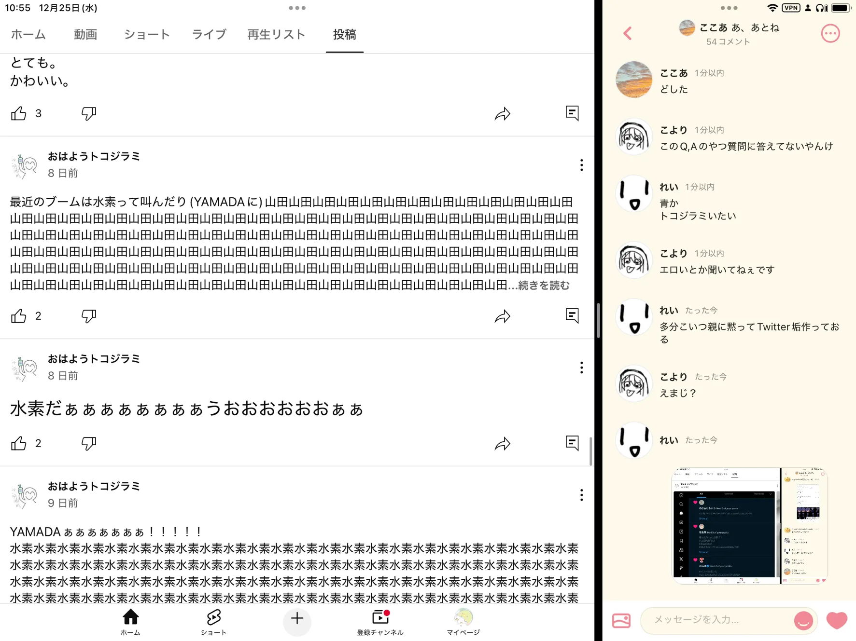Open Wi-Fi status icon
Screen dimensions: 856x641
pyautogui.click(x=772, y=8)
